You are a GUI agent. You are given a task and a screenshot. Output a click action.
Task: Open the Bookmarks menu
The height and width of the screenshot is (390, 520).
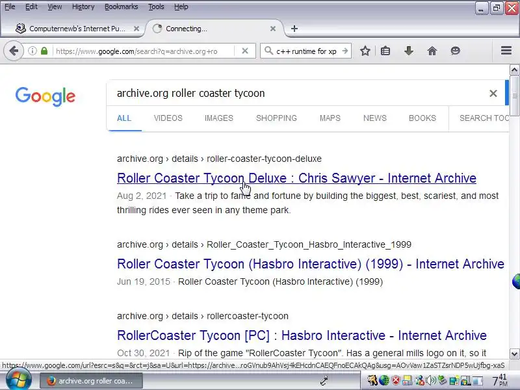122,6
